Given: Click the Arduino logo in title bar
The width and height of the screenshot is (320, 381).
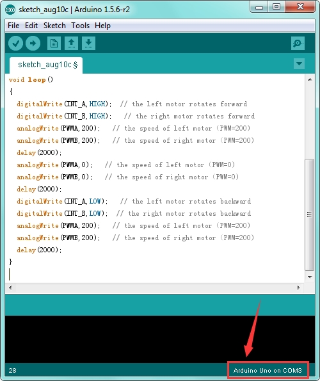Looking at the screenshot, I should coord(10,10).
